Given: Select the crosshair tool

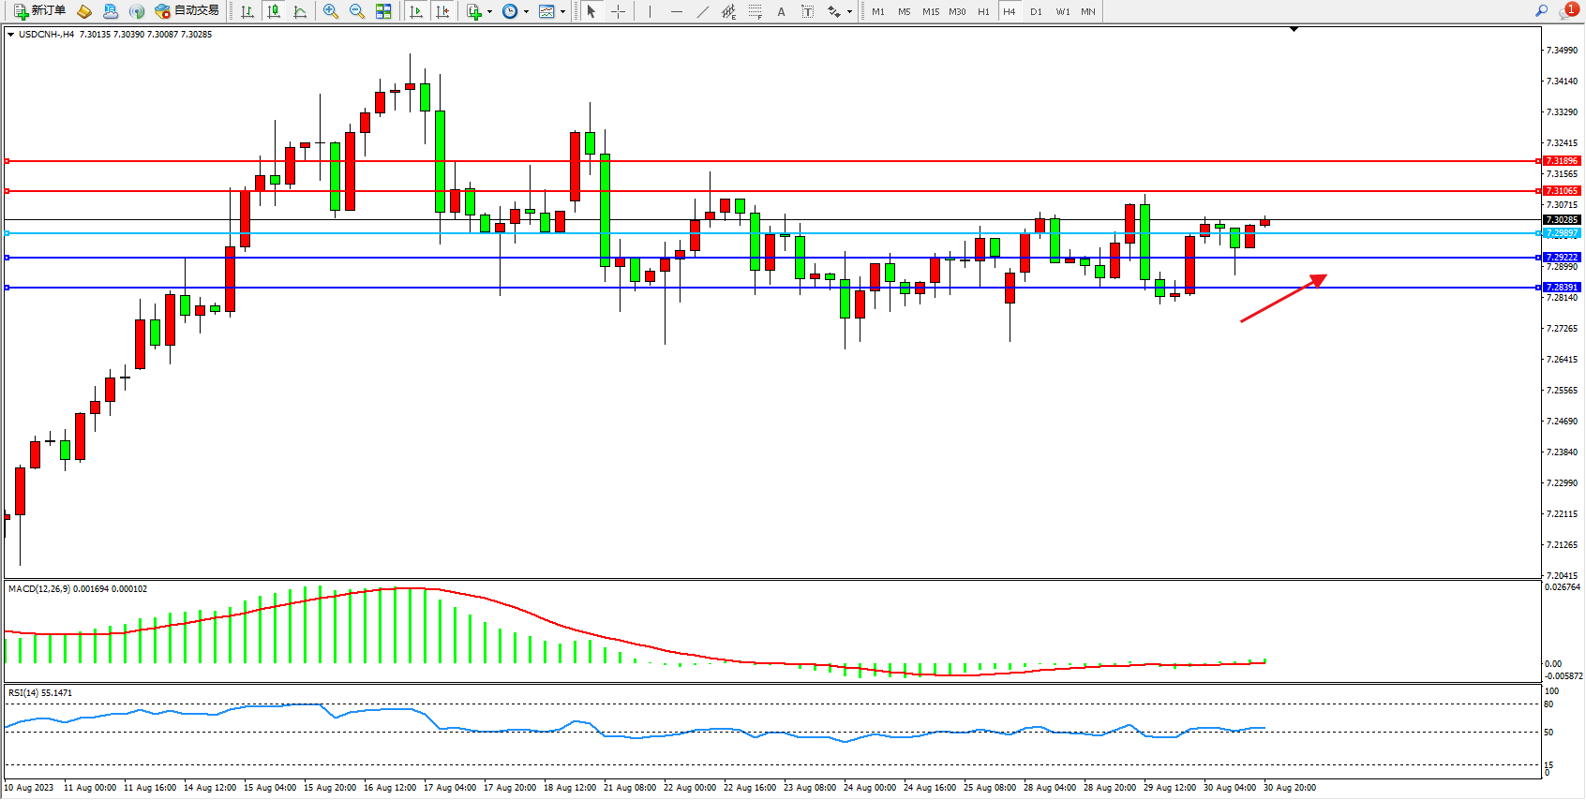Looking at the screenshot, I should pyautogui.click(x=618, y=11).
